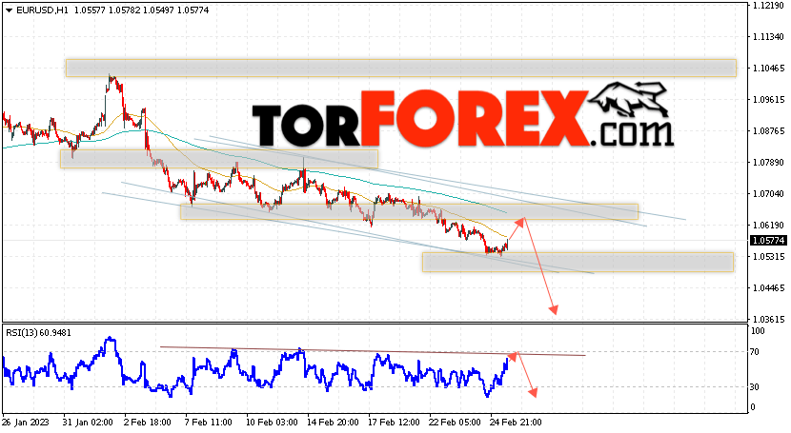The image size is (791, 433).
Task: Click price axis label 1.04465
Action: point(768,288)
